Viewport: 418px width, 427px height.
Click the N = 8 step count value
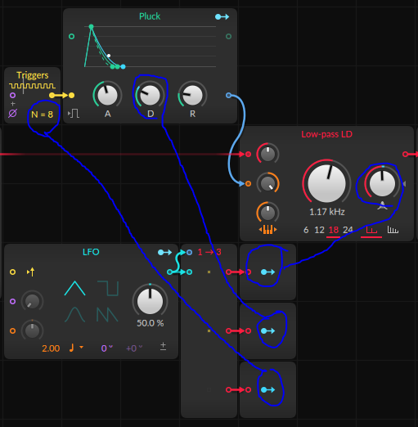pyautogui.click(x=42, y=115)
